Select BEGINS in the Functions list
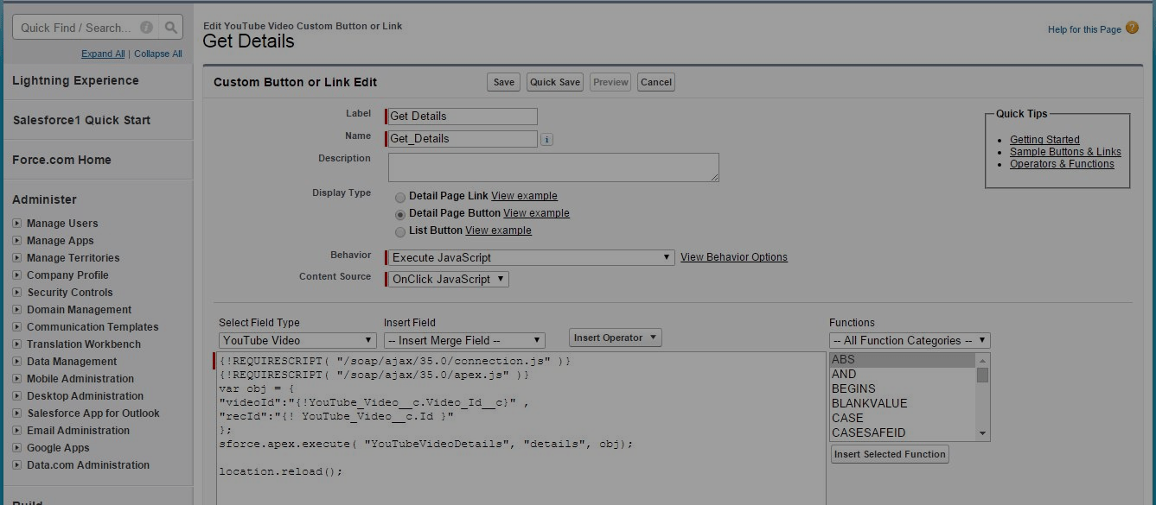The width and height of the screenshot is (1156, 505). click(903, 389)
